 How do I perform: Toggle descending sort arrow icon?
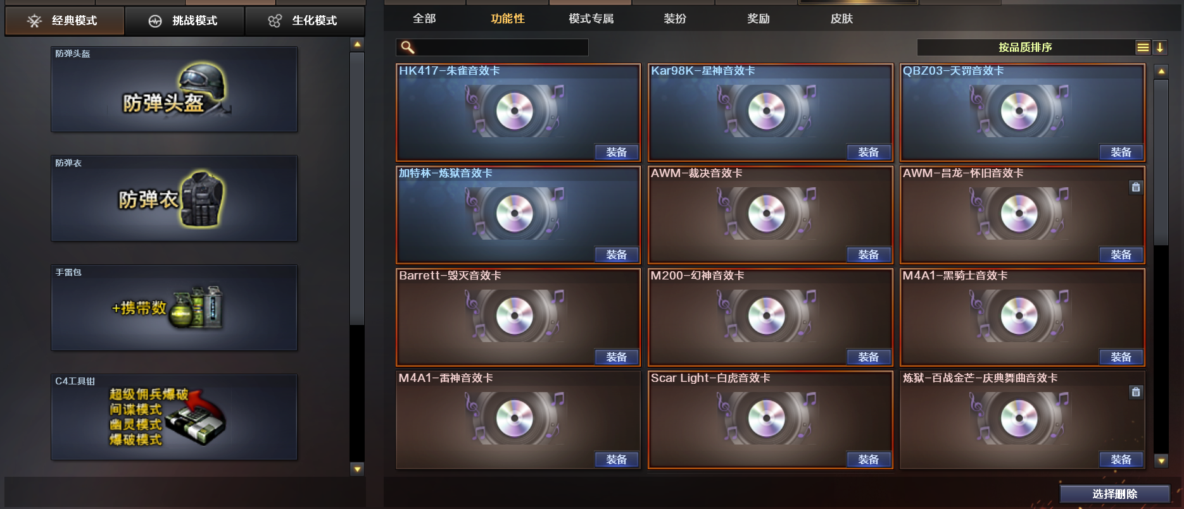[x=1160, y=47]
